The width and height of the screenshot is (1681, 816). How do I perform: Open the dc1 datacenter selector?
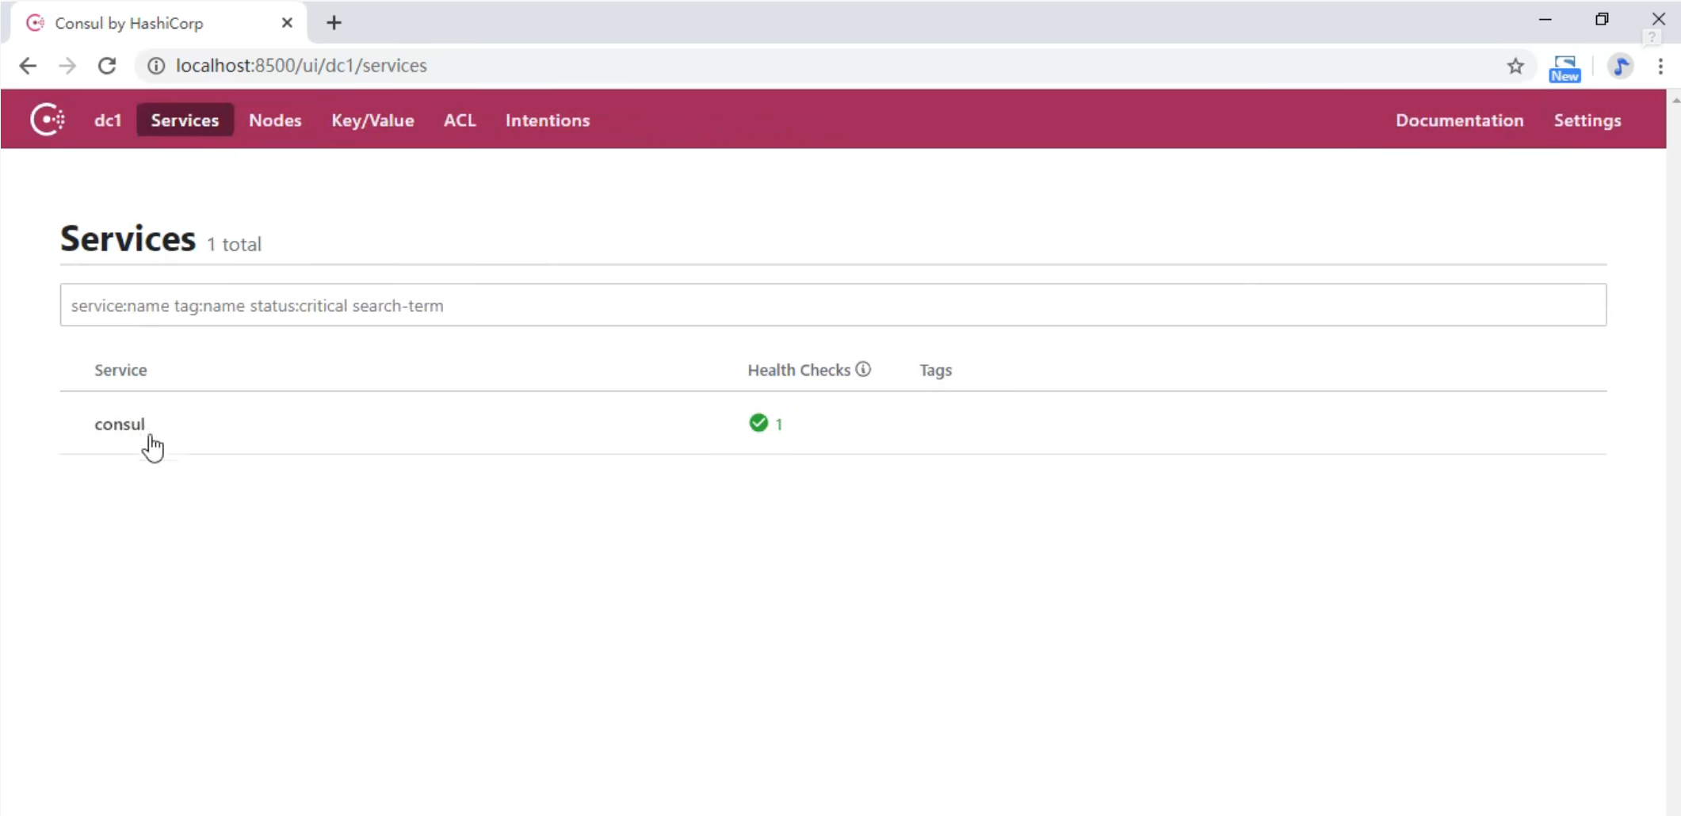(x=108, y=120)
